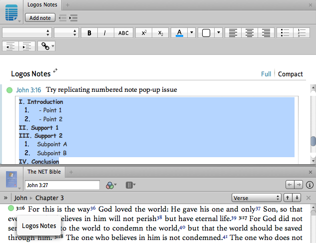Image resolution: width=316 pixels, height=243 pixels.
Task: Click the green note indicator at John 3:16 verse
Action: pos(11,208)
